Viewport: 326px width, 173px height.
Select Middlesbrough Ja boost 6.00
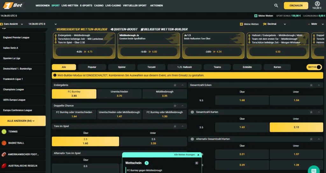(149, 52)
